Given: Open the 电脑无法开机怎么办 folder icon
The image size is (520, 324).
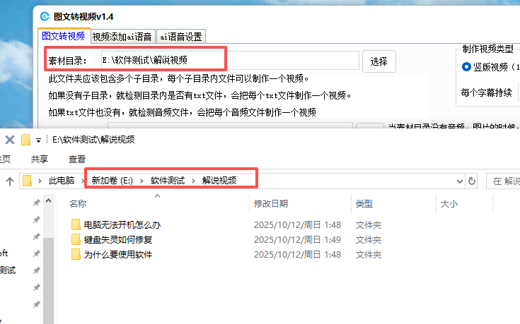Looking at the screenshot, I should [x=76, y=225].
